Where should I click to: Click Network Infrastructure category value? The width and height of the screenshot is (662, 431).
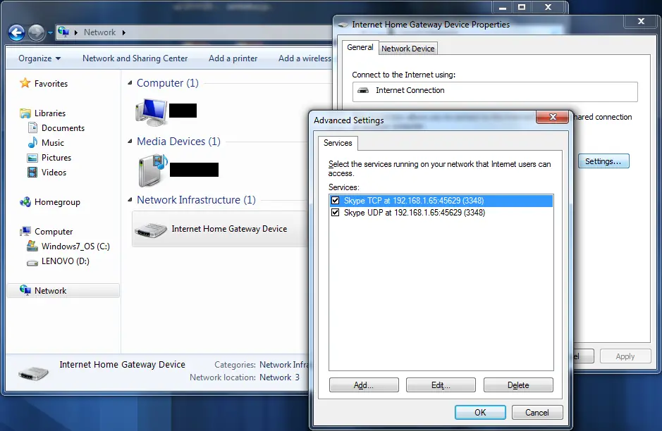coord(285,364)
